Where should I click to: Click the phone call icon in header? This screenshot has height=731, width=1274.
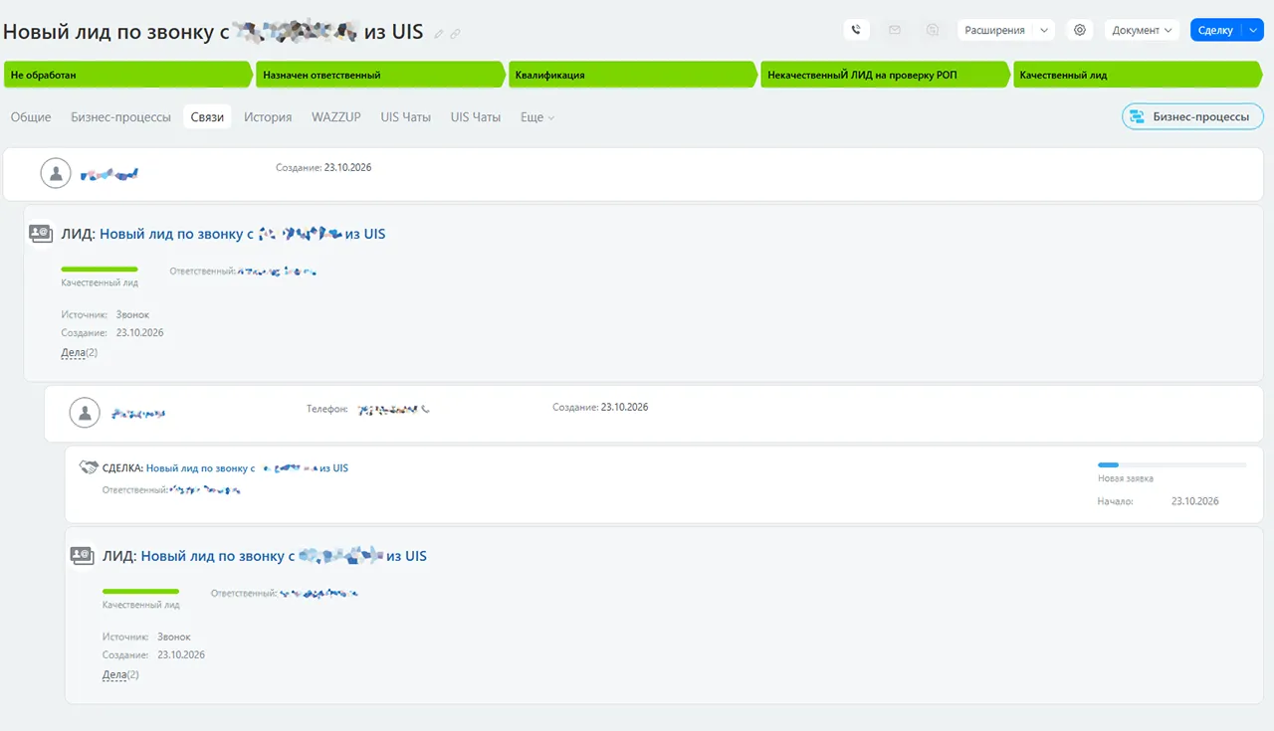click(x=857, y=30)
